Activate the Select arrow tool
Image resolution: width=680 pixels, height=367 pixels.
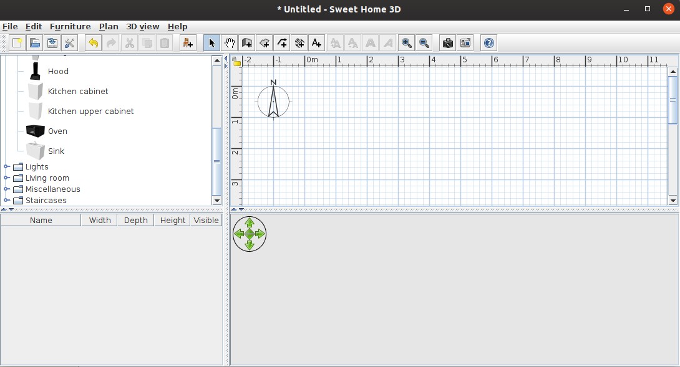pyautogui.click(x=211, y=43)
